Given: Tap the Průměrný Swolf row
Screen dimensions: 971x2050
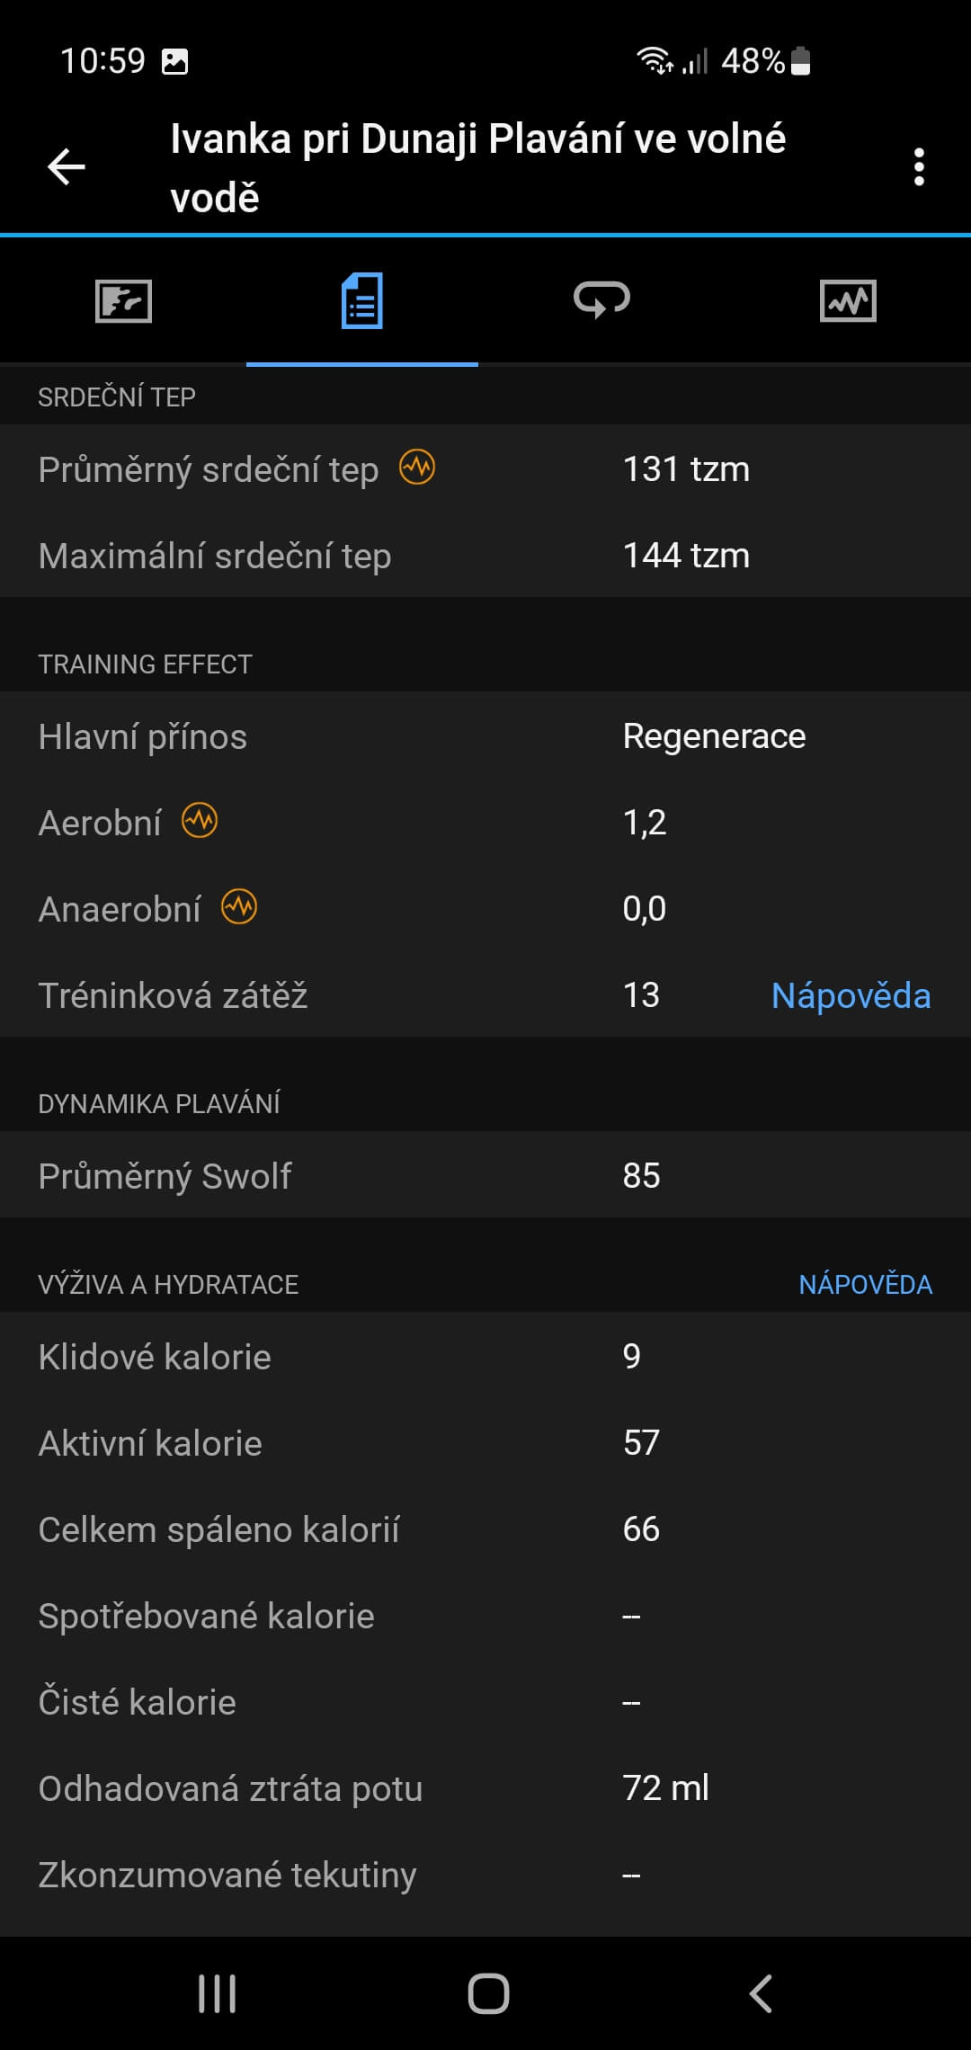Looking at the screenshot, I should 485,1175.
